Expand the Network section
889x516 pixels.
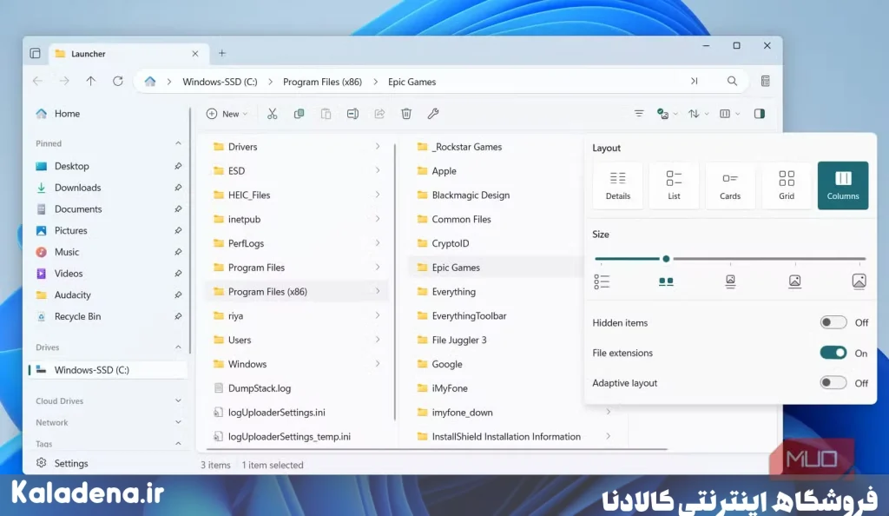click(178, 422)
